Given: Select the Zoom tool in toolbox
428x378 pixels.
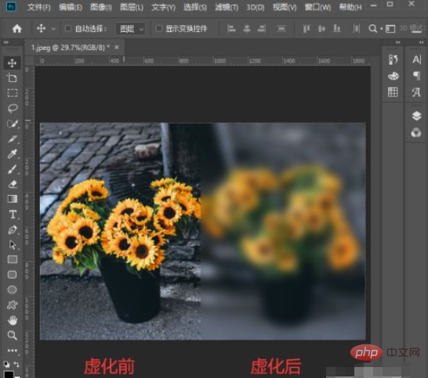Looking at the screenshot, I should tap(12, 335).
